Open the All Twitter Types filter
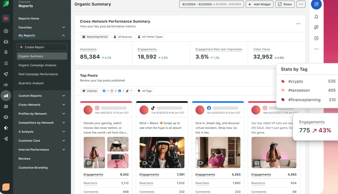This screenshot has height=194, width=338. [150, 37]
